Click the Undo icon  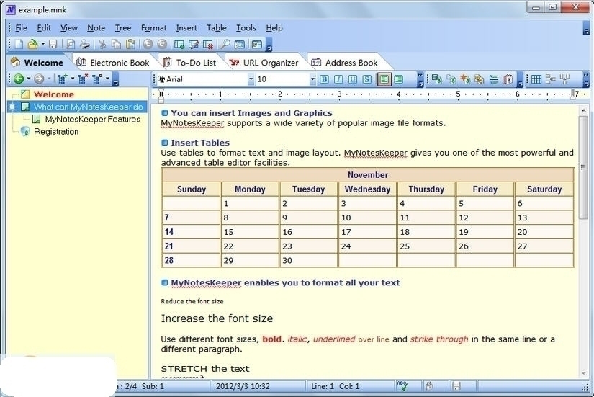148,45
